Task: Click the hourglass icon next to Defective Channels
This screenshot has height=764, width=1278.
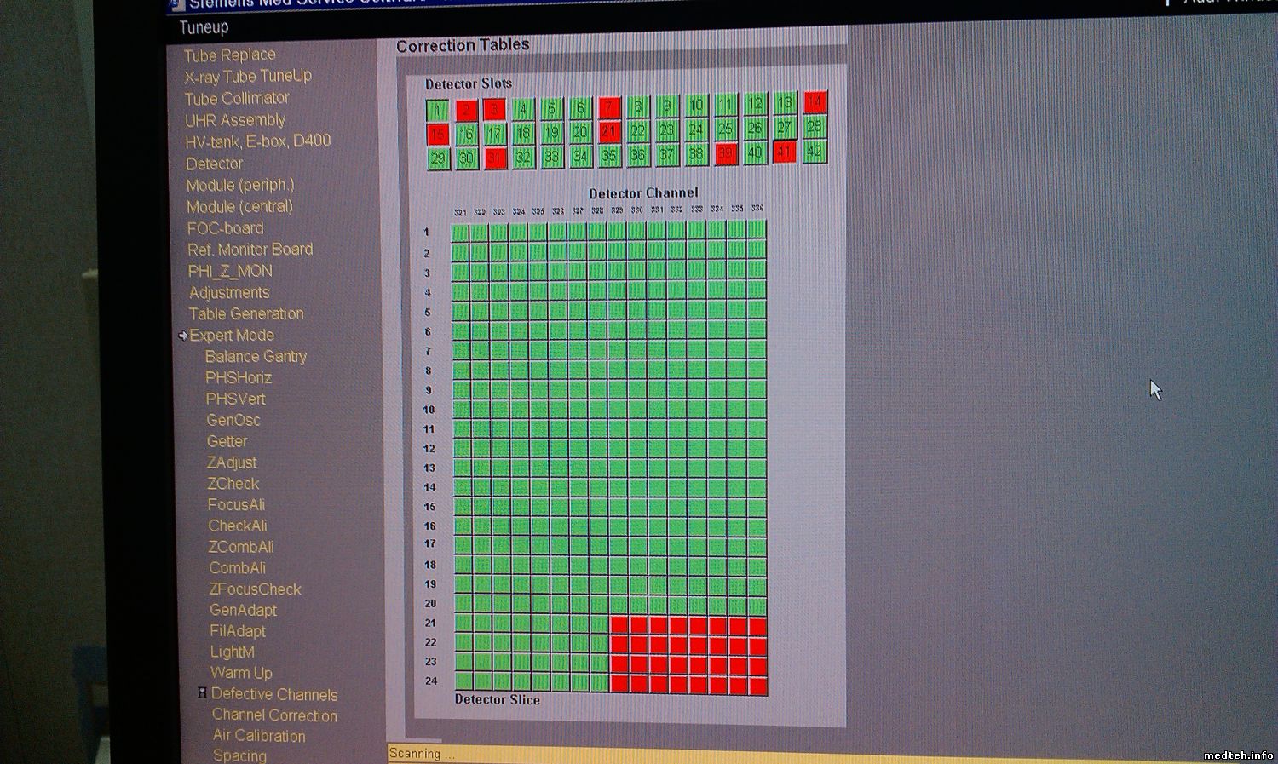Action: 202,693
